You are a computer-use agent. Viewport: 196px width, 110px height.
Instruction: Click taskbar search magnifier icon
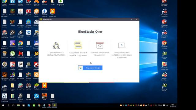(x=8, y=105)
